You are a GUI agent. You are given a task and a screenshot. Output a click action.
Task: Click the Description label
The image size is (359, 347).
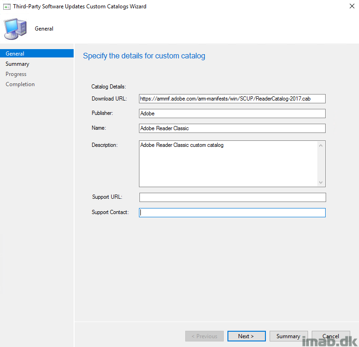(x=104, y=145)
